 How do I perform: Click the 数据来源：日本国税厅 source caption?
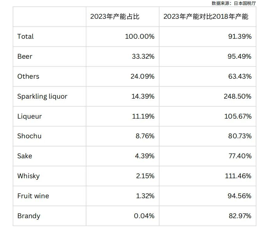(x=234, y=3)
